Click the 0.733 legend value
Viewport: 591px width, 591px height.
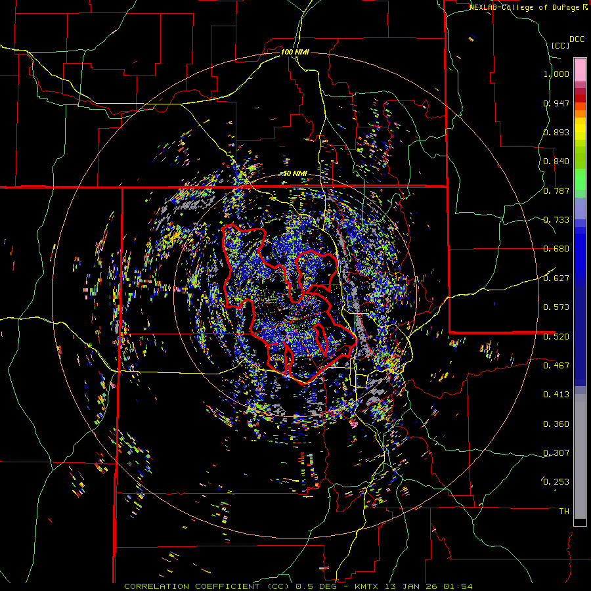coord(556,220)
